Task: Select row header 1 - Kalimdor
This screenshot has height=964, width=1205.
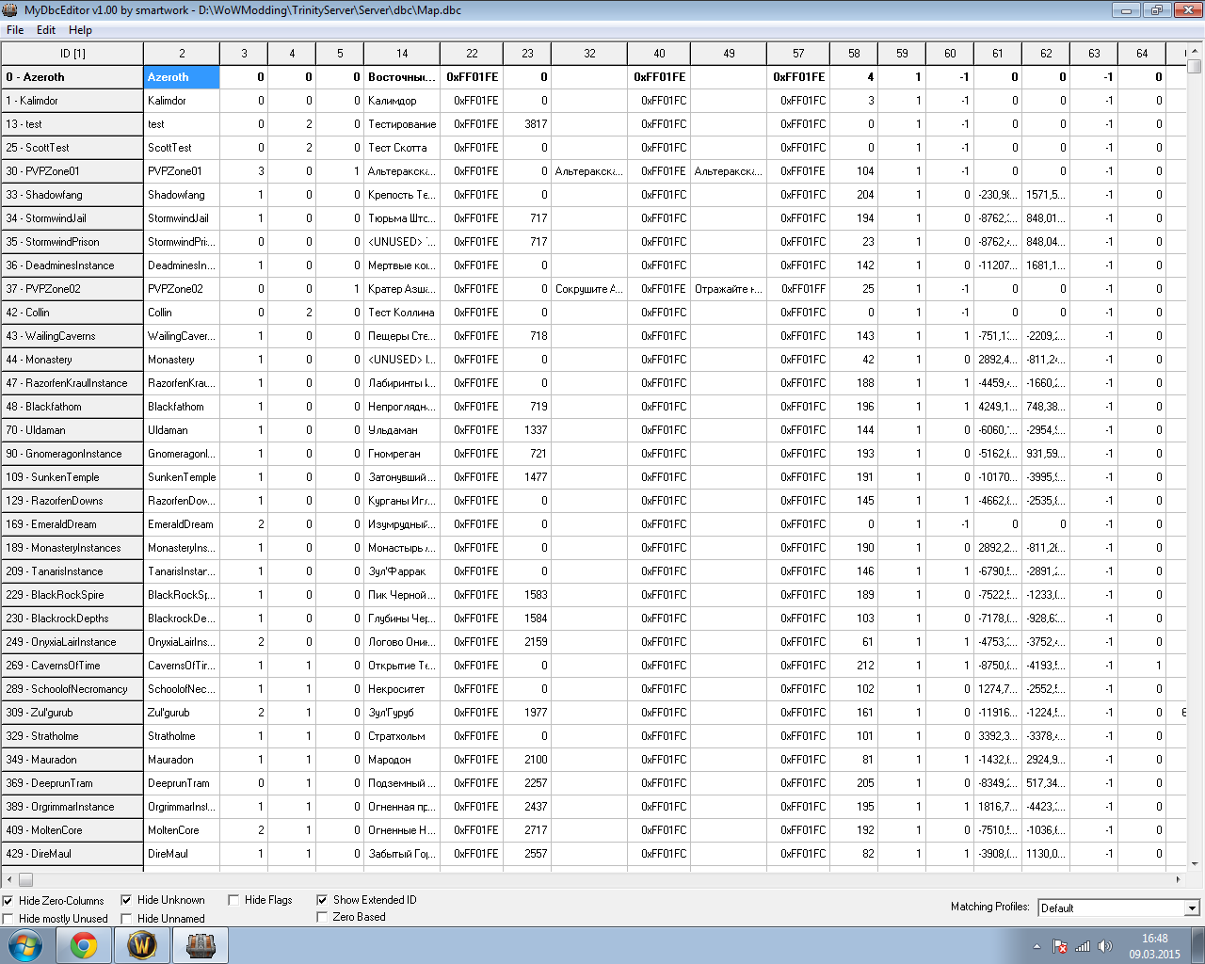Action: (72, 101)
